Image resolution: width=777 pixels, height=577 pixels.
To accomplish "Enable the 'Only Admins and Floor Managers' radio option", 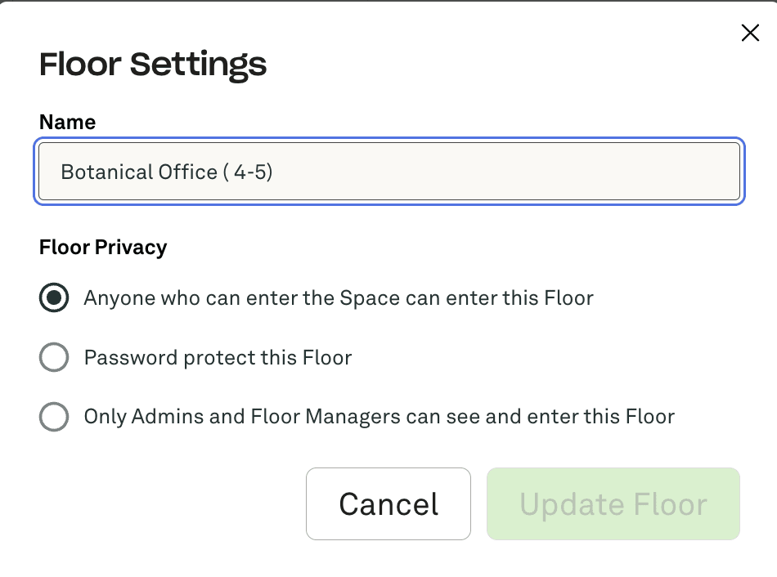I will tap(54, 418).
